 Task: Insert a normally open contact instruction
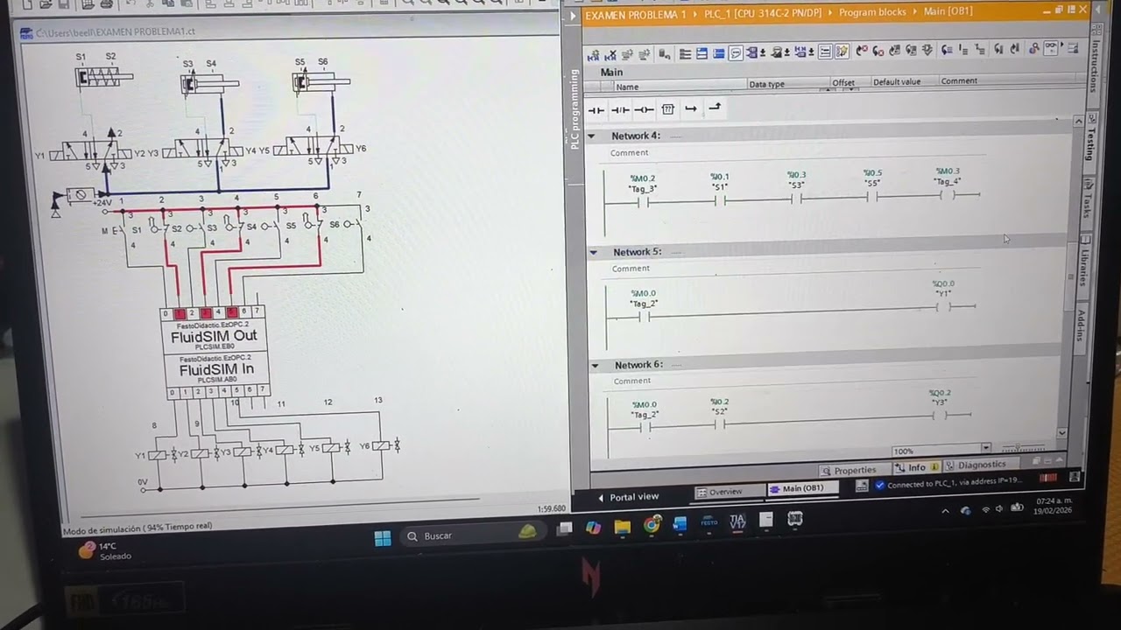[x=596, y=110]
